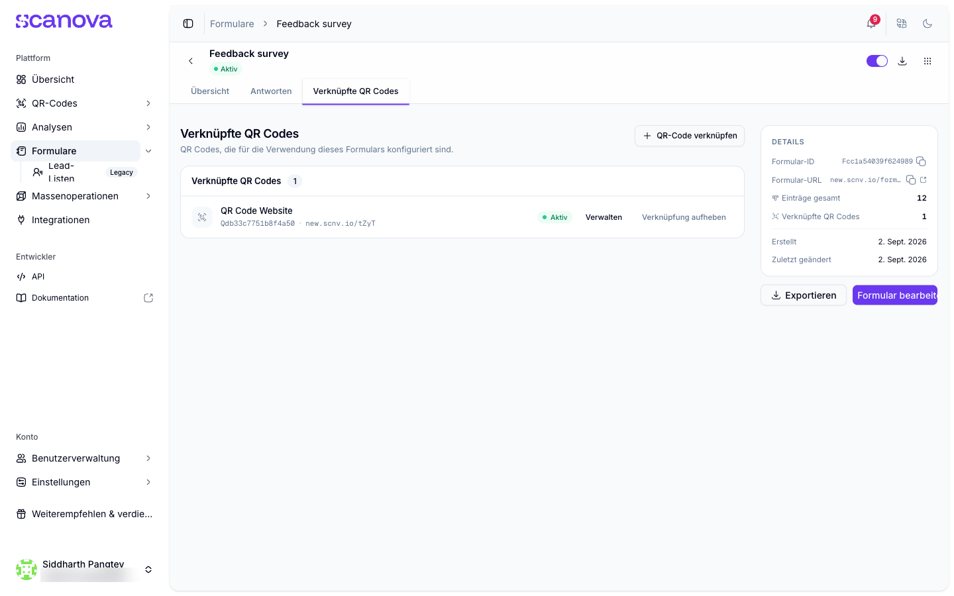Click the QR Code Website title
954x596 pixels.
coord(256,211)
